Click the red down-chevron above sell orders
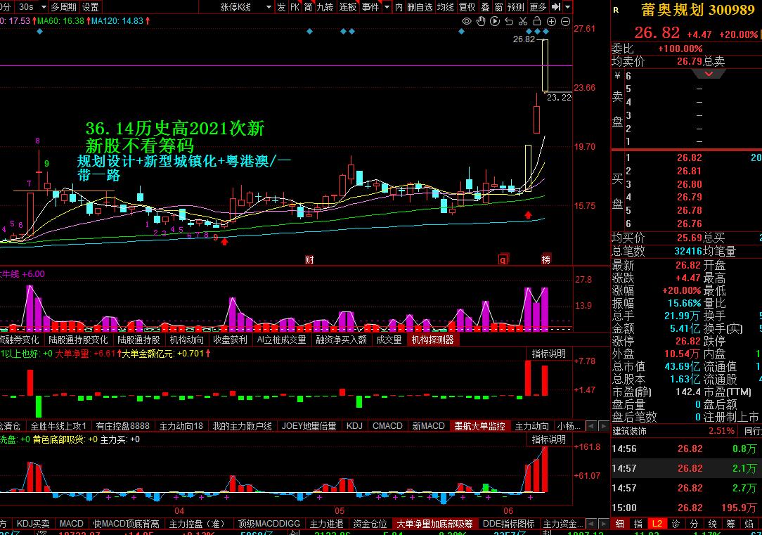 [x=709, y=75]
